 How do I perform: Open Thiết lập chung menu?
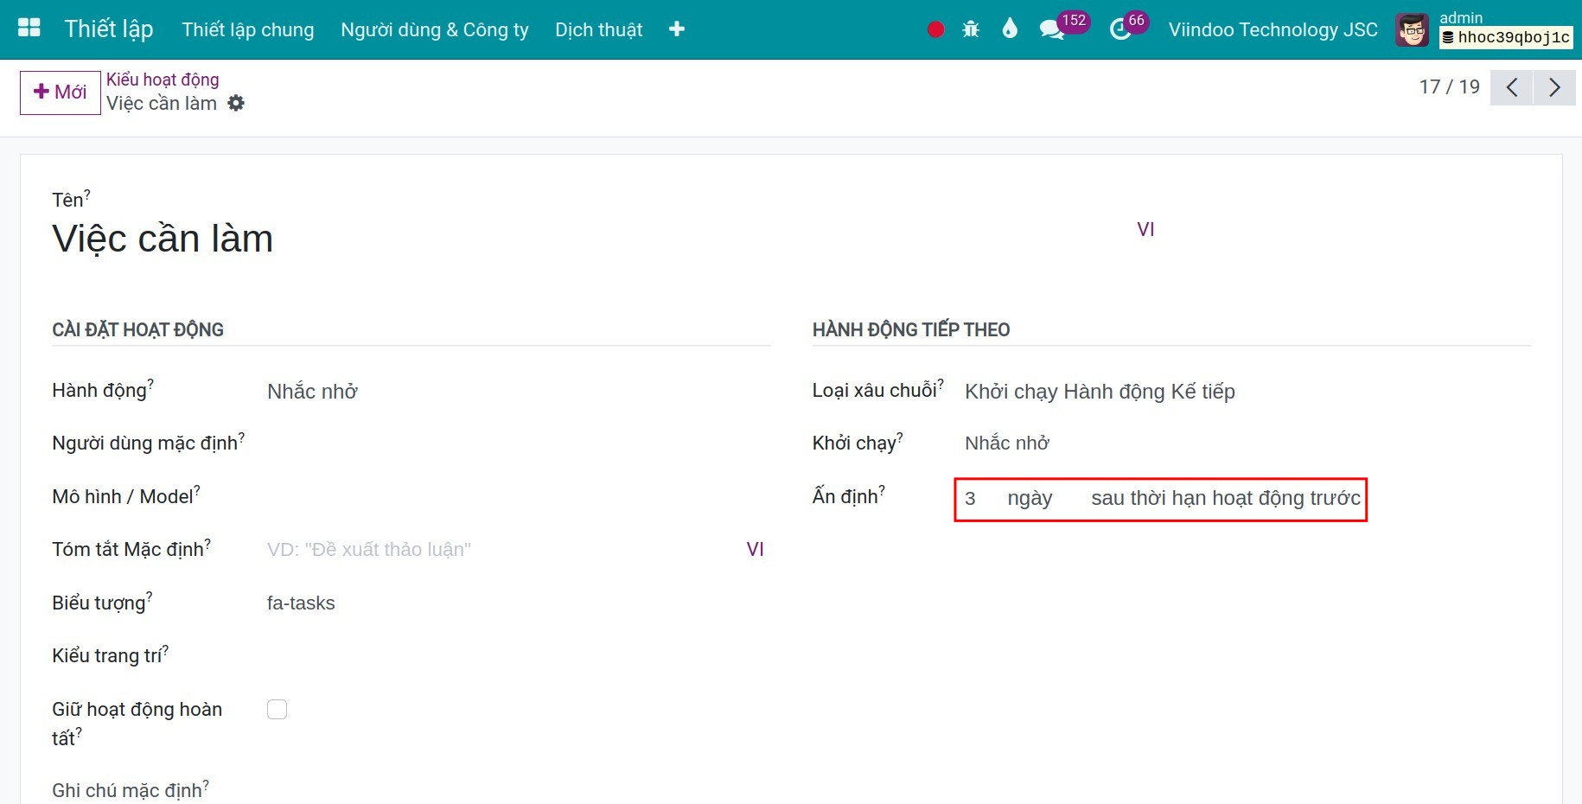click(x=248, y=29)
